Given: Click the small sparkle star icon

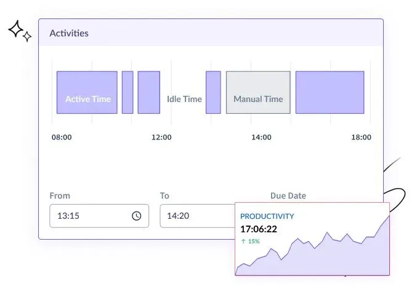Looking at the screenshot, I should point(27,37).
